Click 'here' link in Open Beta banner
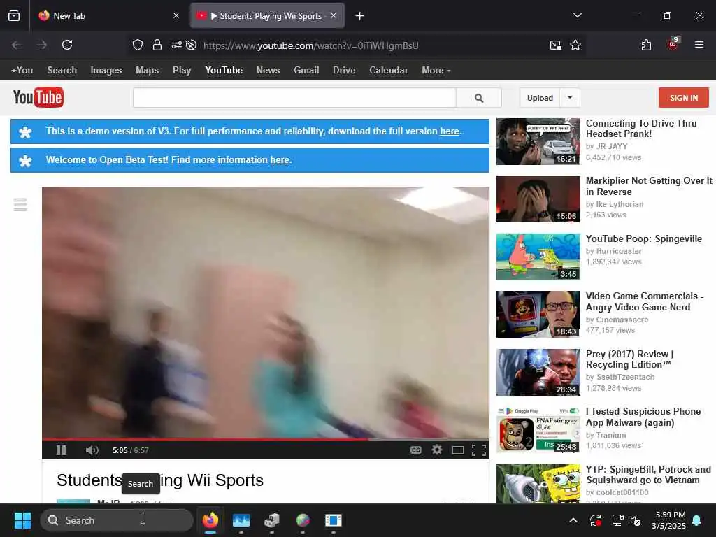This screenshot has width=716, height=537. point(280,160)
